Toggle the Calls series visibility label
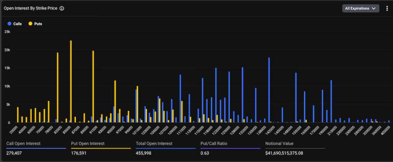393x162 pixels. [17, 24]
